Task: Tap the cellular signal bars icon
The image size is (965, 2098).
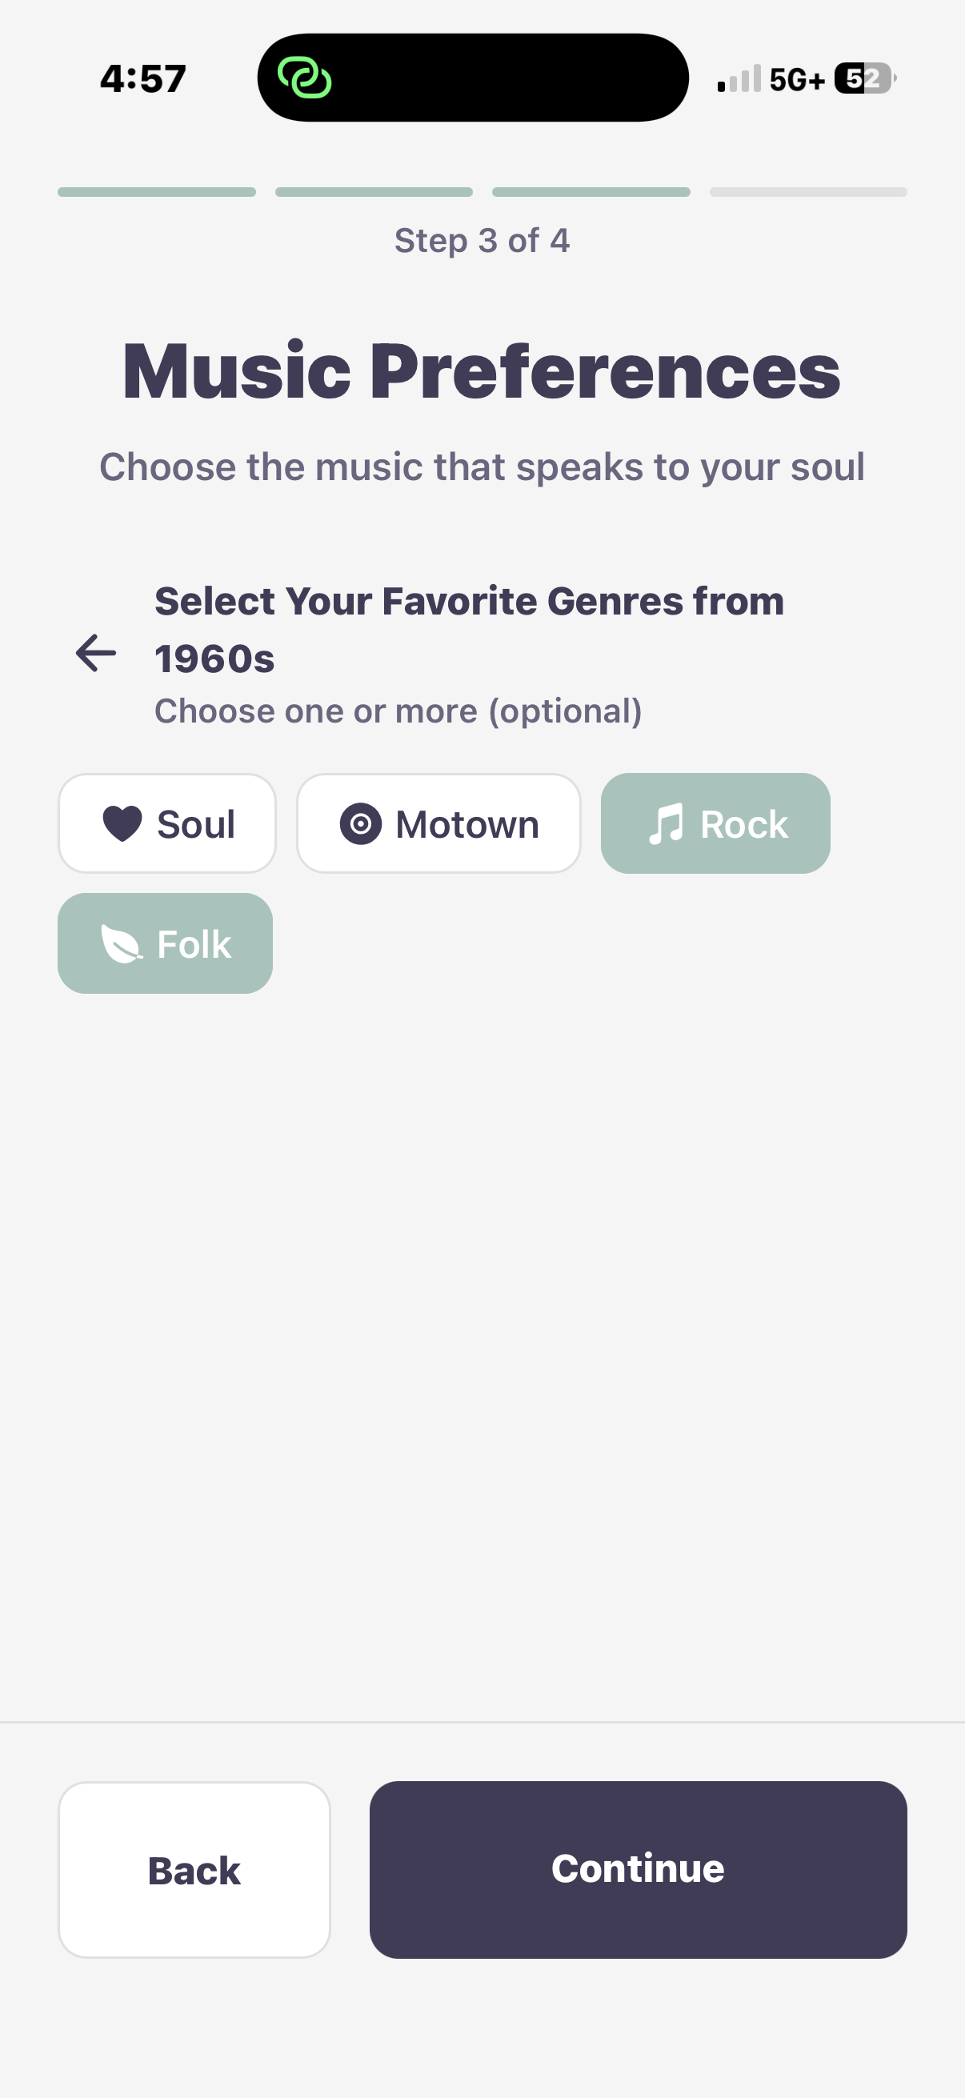Action: [x=739, y=79]
